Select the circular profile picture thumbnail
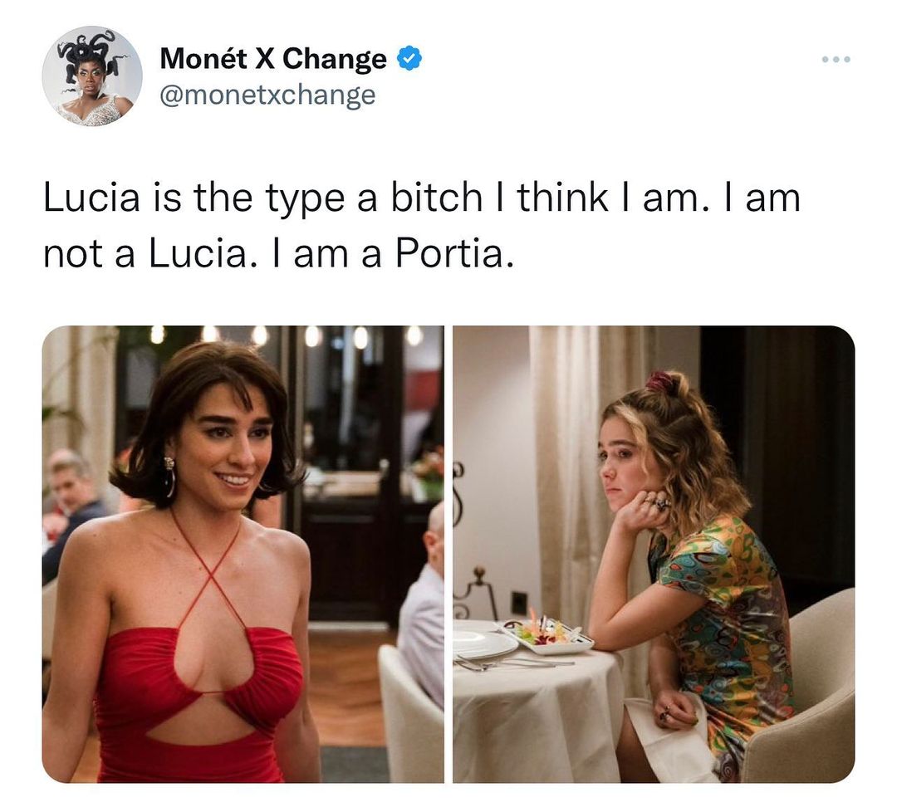 91,76
